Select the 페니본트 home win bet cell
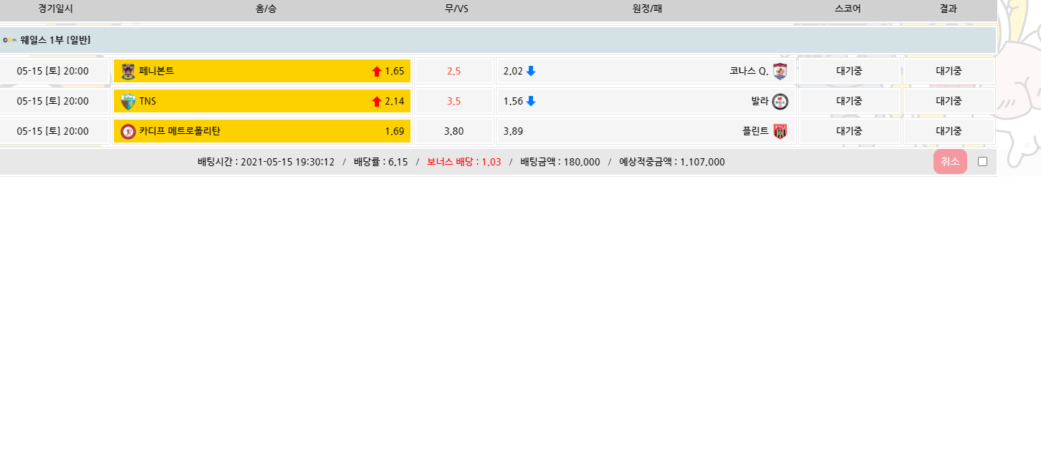The height and width of the screenshot is (464, 1041). click(262, 71)
